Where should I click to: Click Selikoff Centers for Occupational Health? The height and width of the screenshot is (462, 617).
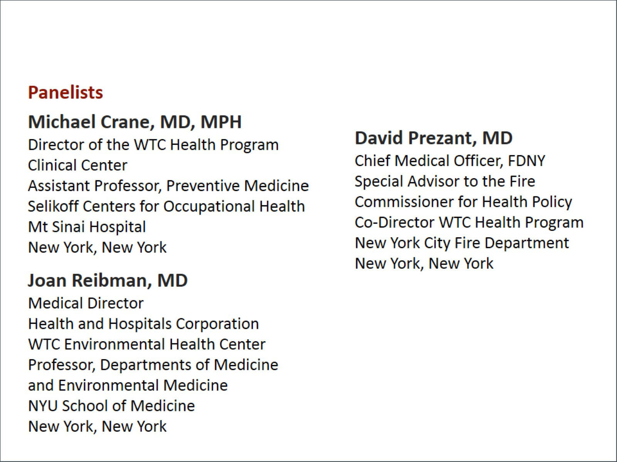pos(166,206)
